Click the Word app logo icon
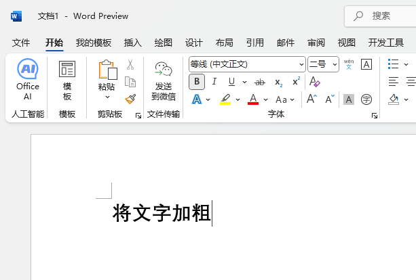 click(16, 16)
